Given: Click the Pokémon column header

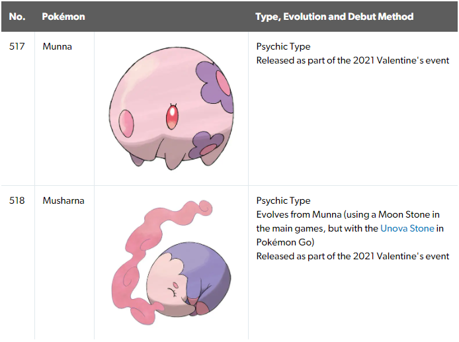Looking at the screenshot, I should [x=63, y=17].
